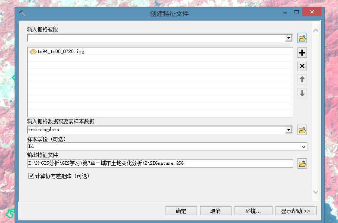Focus the output SIGnature.GSG path field
Viewport: 338px width, 223px height.
pos(160,163)
